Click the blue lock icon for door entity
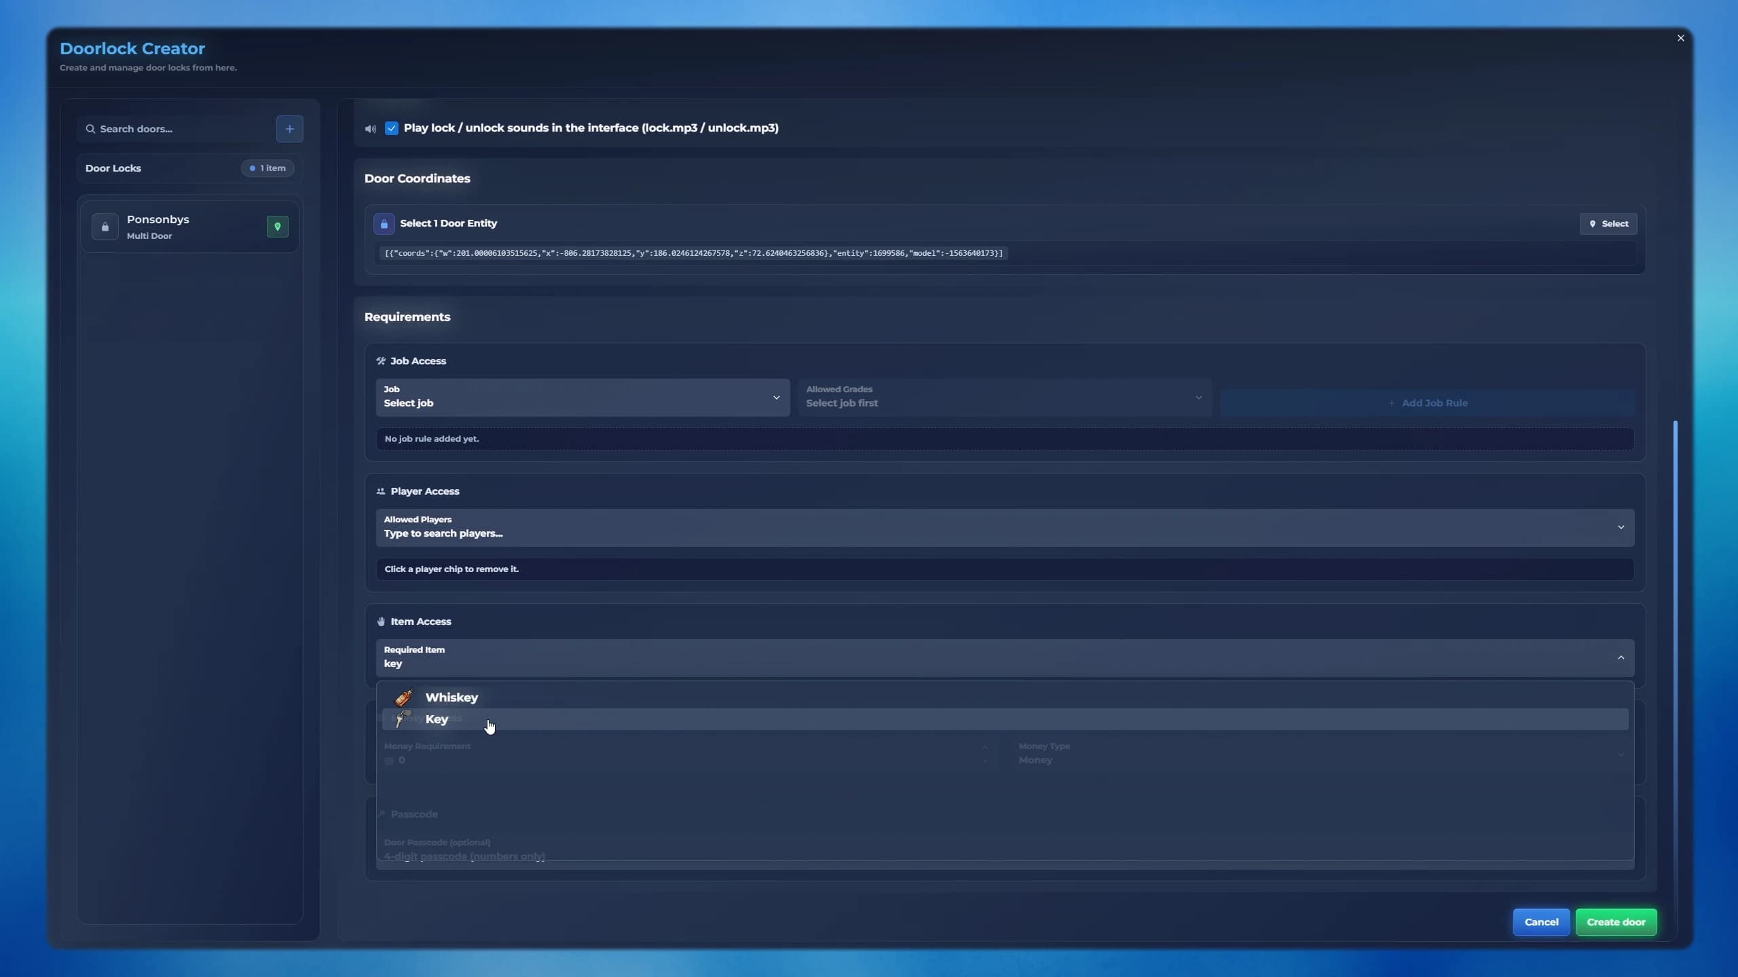 point(384,223)
